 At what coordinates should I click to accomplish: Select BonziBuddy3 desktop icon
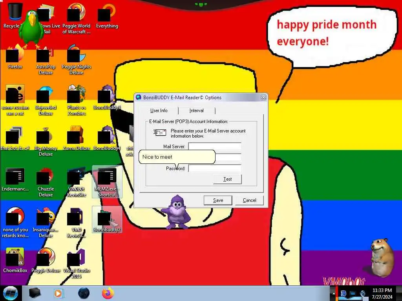[x=107, y=98]
